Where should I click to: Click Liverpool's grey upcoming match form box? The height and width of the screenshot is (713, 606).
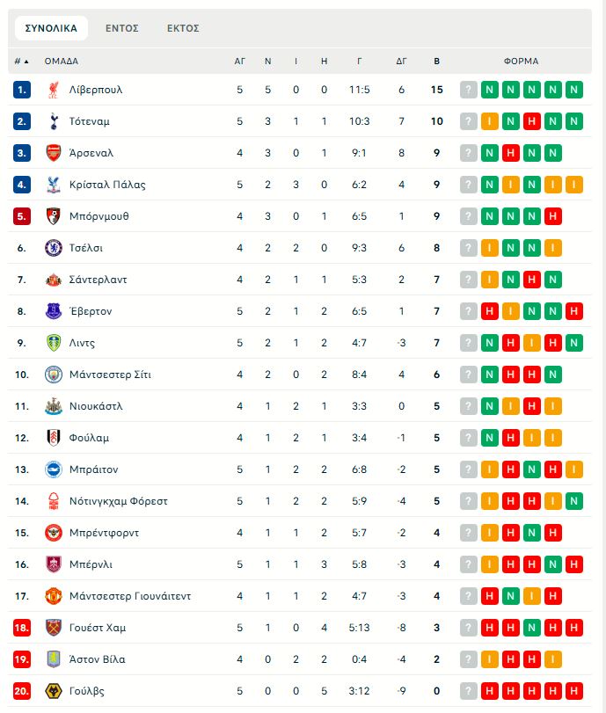(x=469, y=90)
